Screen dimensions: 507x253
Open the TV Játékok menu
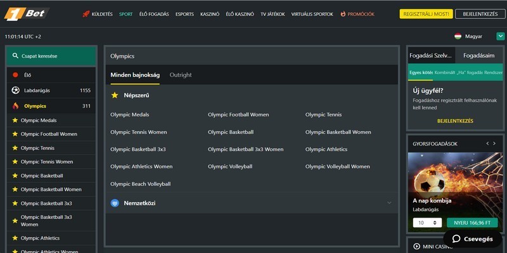273,14
